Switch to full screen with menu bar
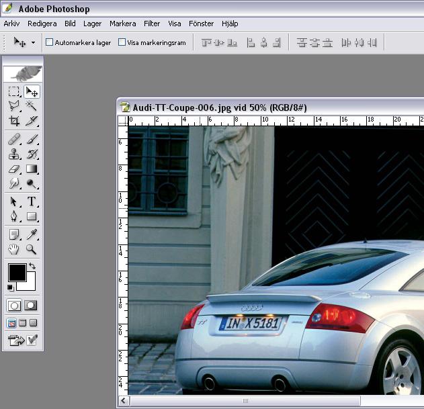This screenshot has width=424, height=409. click(x=23, y=323)
